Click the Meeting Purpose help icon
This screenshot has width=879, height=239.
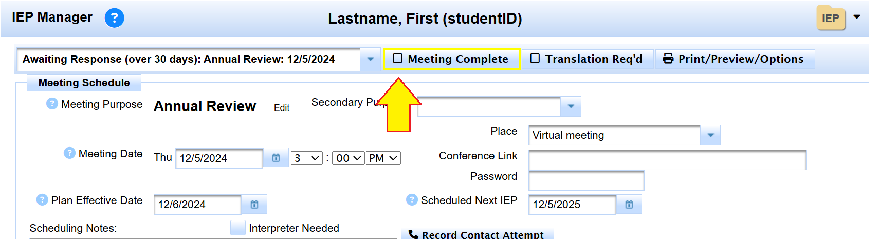click(52, 104)
